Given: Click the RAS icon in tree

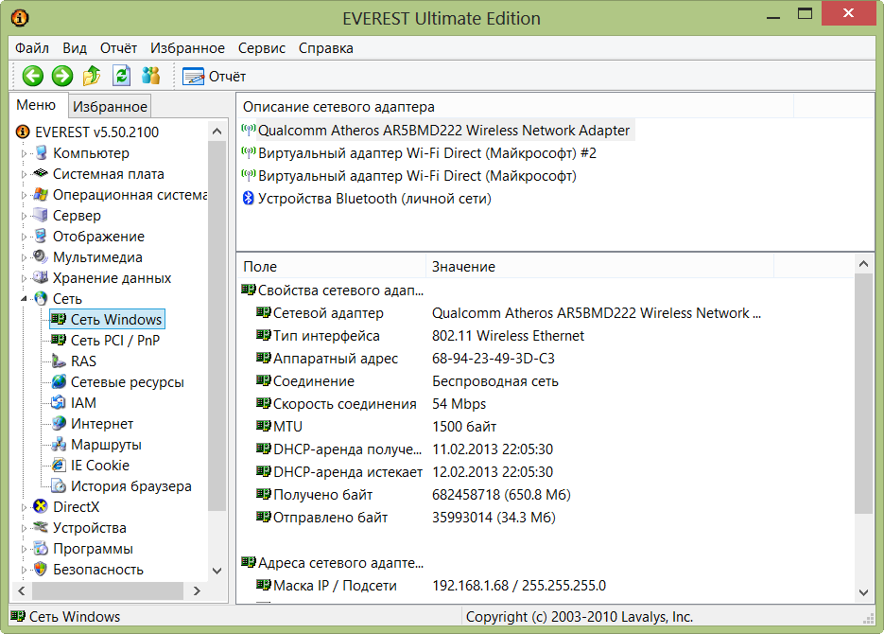Looking at the screenshot, I should [59, 361].
